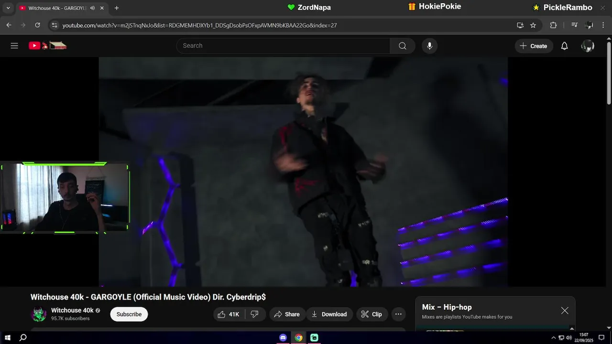
Task: Click the scrollbar up arrow
Action: 609,37
